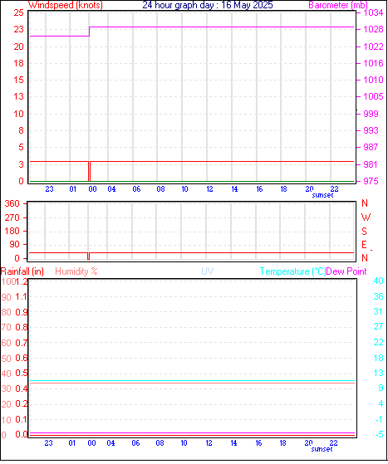Click "sunset" label under the windspeed graph
The image size is (388, 464).
[x=322, y=195]
